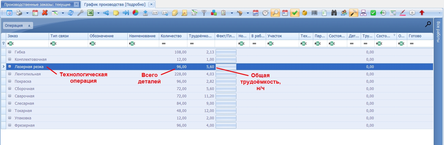Click the Участок column header
The width and height of the screenshot is (444, 145).
pyautogui.click(x=283, y=36)
